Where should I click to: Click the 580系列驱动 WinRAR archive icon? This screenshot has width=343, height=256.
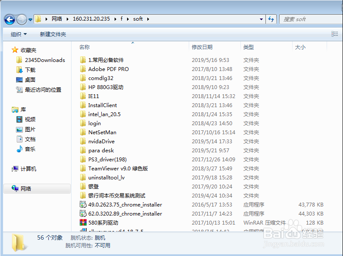[x=83, y=222]
